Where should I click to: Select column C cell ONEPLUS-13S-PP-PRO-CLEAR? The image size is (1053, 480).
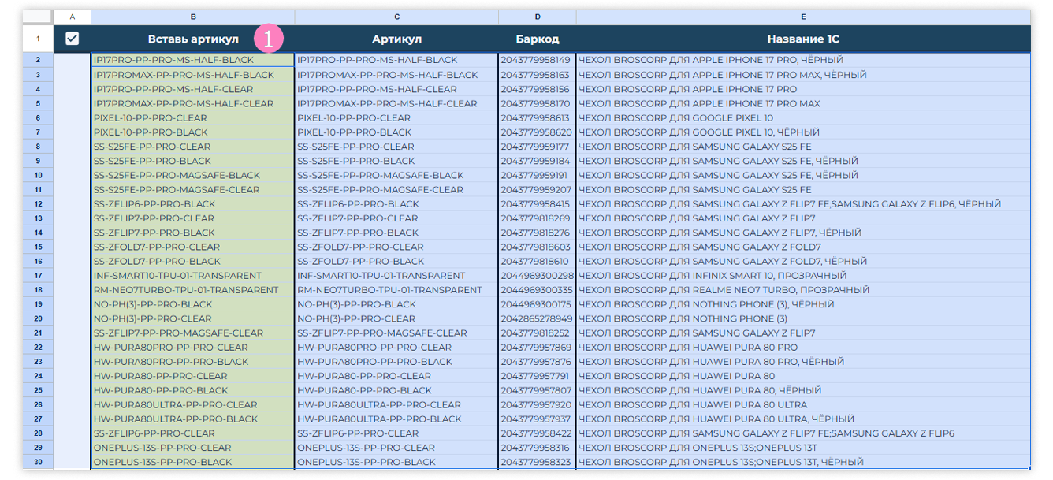coord(396,448)
